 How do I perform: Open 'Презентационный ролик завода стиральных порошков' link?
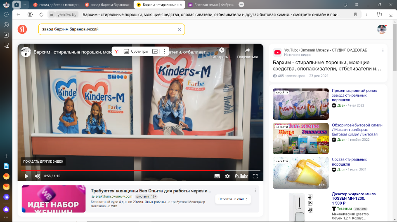[x=354, y=95]
